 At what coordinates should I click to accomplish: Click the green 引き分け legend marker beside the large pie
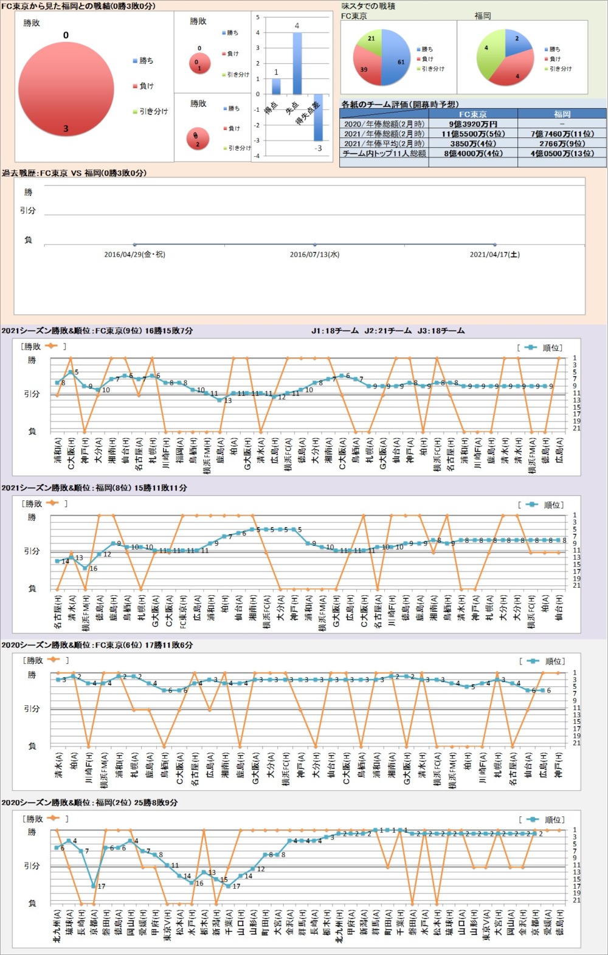tap(135, 112)
